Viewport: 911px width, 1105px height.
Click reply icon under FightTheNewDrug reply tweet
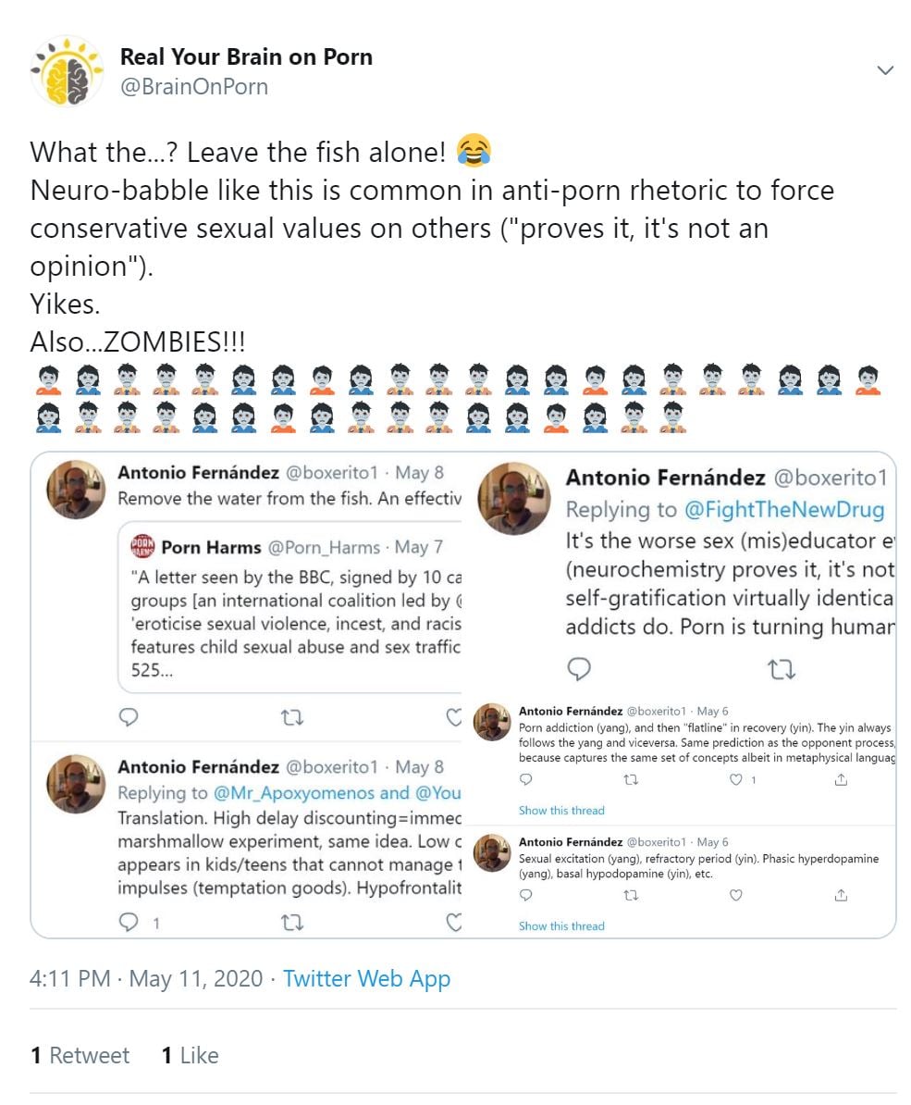[578, 668]
